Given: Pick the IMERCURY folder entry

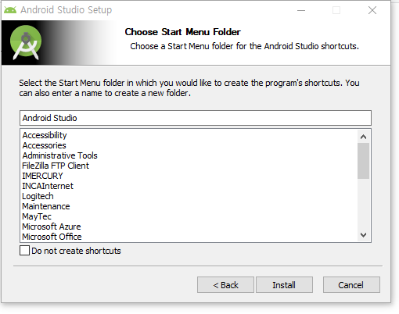Looking at the screenshot, I should [x=42, y=176].
